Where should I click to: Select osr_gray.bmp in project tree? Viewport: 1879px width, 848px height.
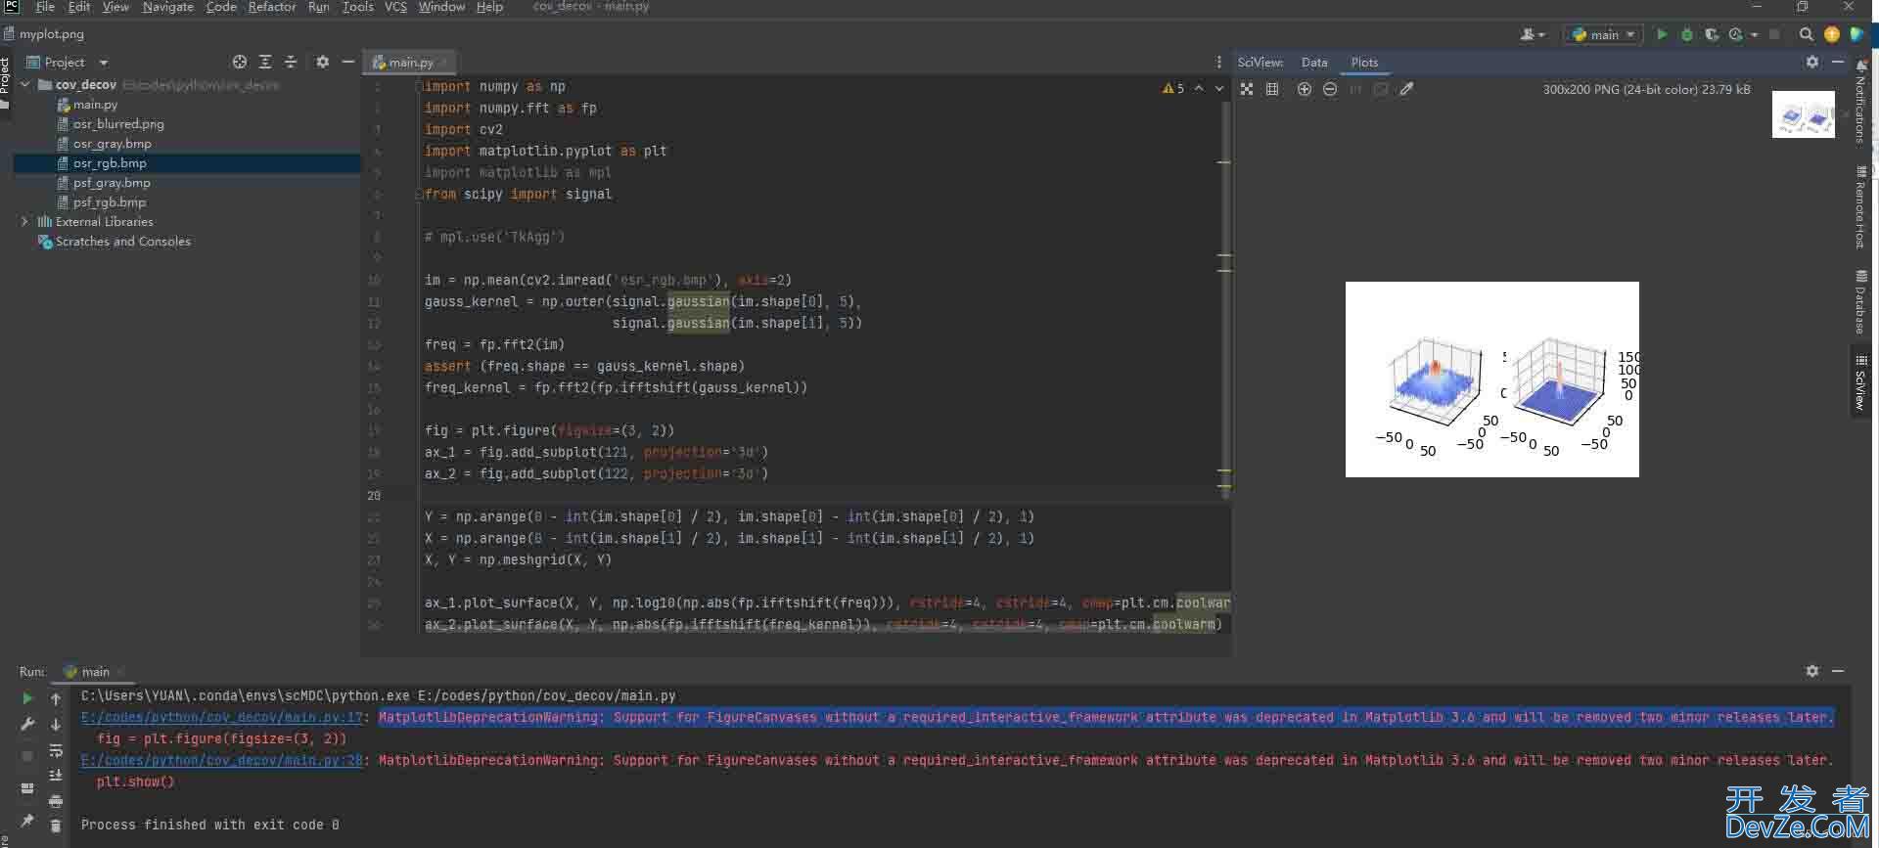[112, 144]
